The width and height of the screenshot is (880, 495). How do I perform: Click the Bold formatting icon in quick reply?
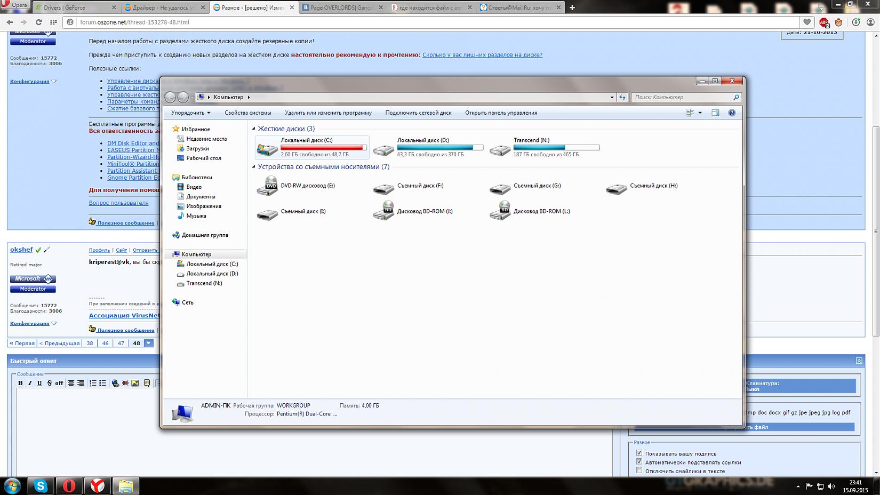click(20, 383)
